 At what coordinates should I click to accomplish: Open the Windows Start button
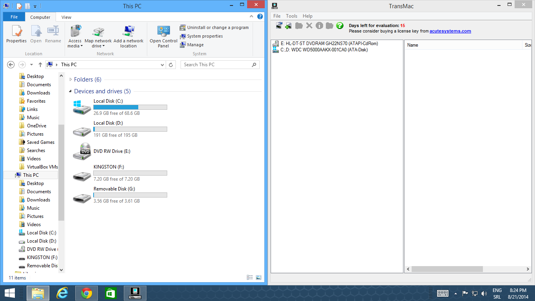click(x=10, y=293)
